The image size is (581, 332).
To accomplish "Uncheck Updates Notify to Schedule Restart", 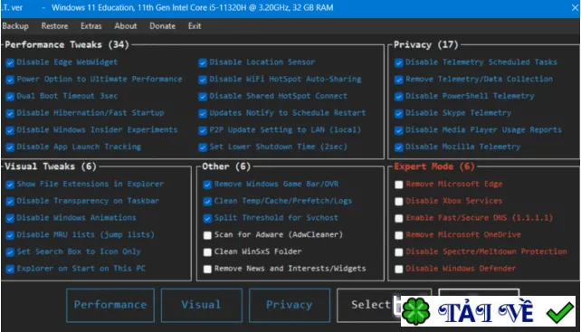I will [x=203, y=113].
